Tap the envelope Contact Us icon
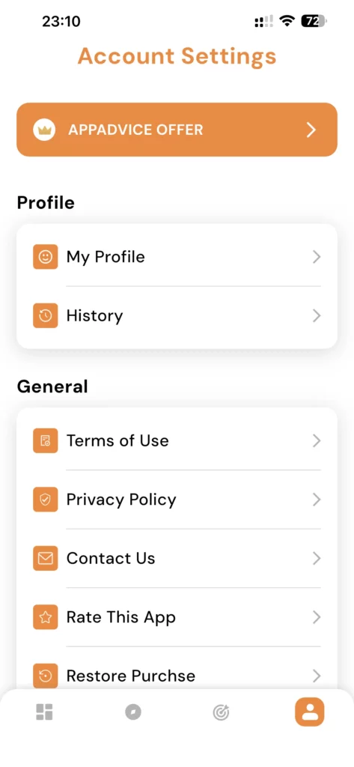This screenshot has width=354, height=767. [x=46, y=558]
